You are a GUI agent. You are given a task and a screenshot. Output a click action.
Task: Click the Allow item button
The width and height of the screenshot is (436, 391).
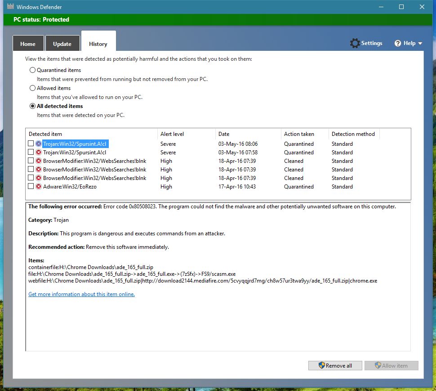(391, 365)
